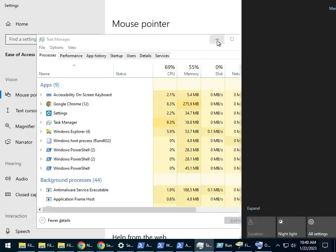Screen dimensions: 336x252
Task: Click Google Chrome's 275.9 MB memory value
Action: tap(191, 104)
